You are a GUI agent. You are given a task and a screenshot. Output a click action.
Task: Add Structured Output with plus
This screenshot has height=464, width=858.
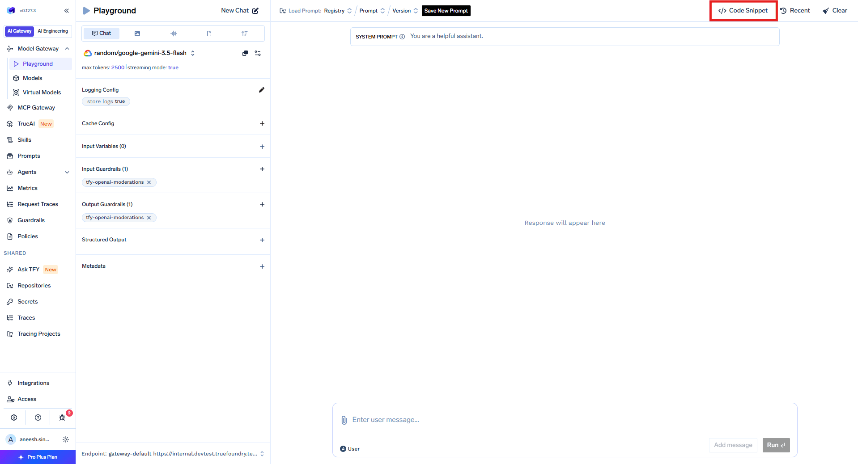click(262, 240)
